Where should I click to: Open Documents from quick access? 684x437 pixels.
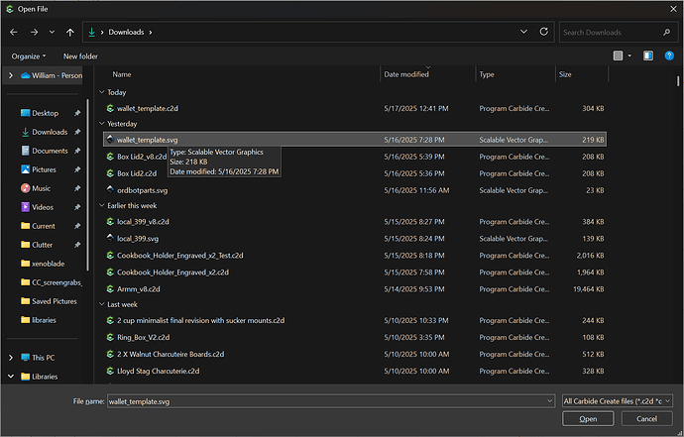[50, 151]
